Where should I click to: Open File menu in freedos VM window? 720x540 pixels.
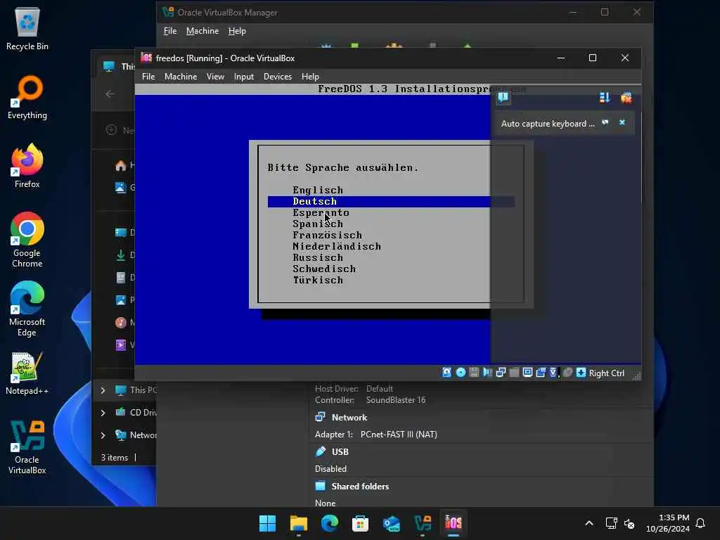tap(148, 77)
